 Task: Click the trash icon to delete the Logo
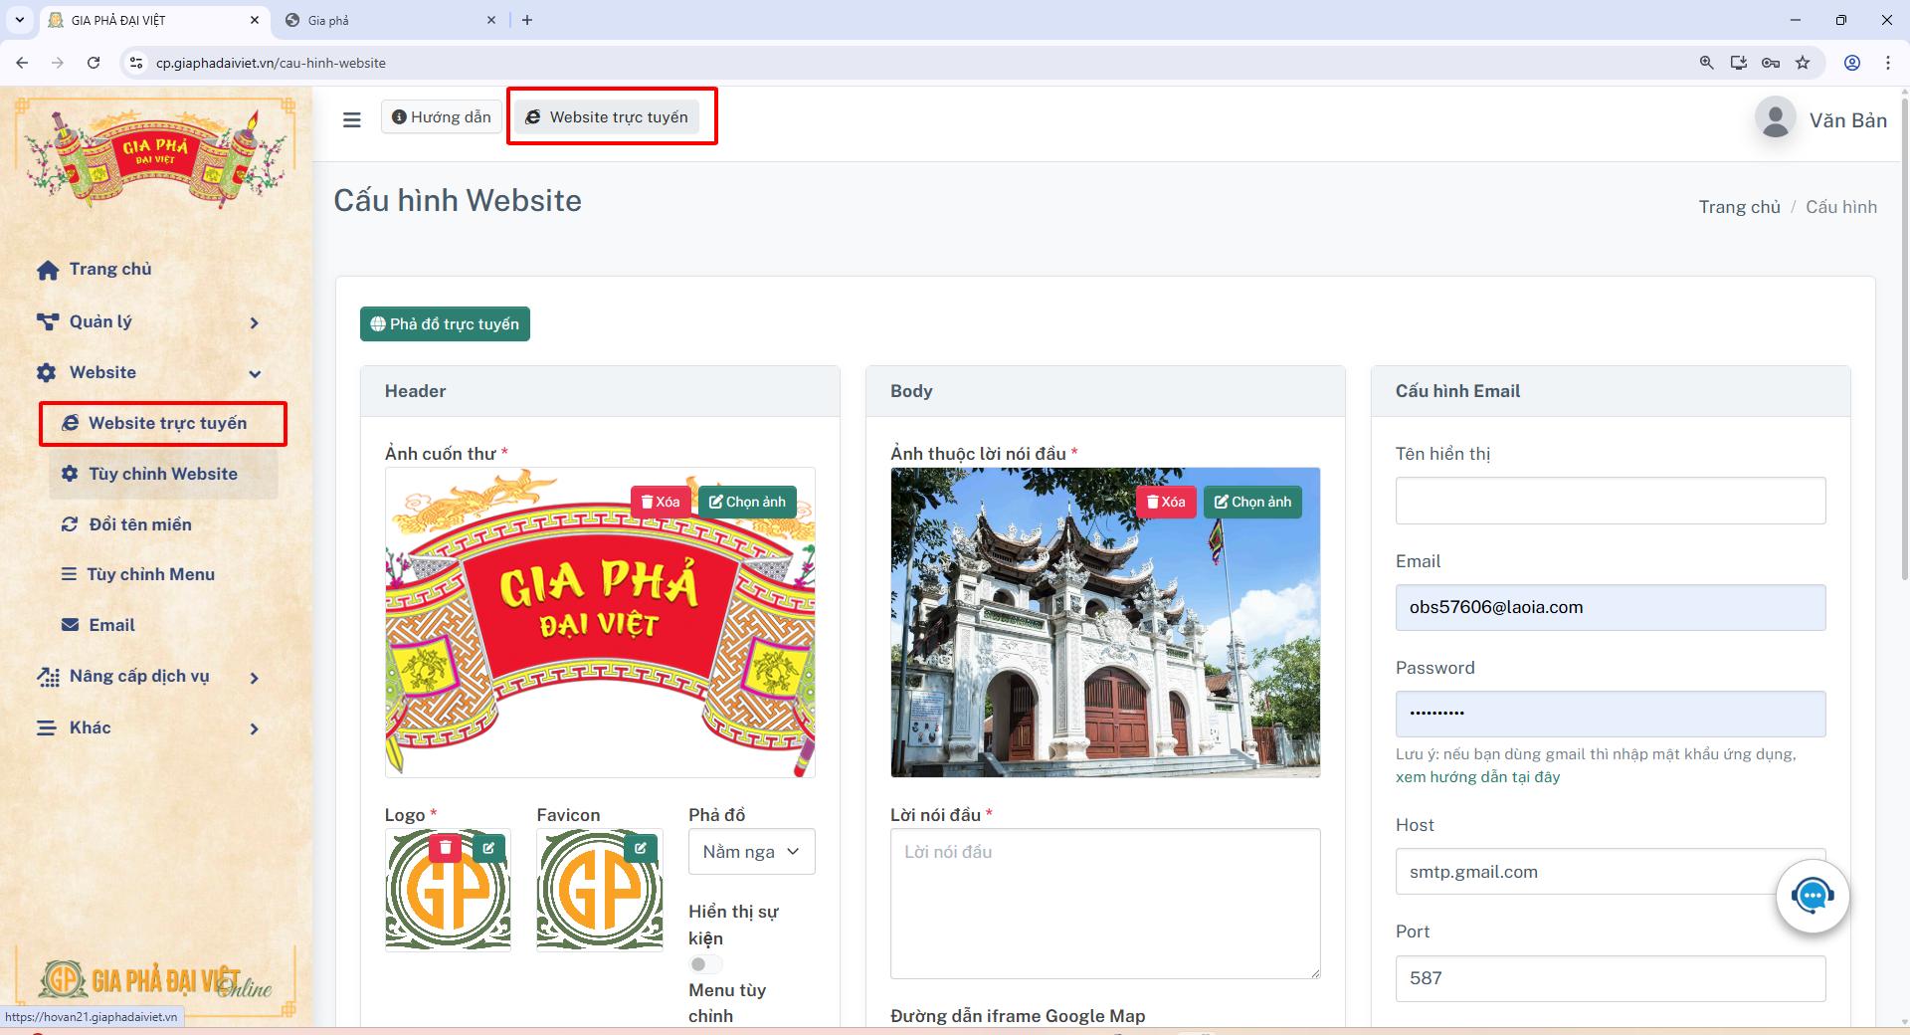(445, 848)
